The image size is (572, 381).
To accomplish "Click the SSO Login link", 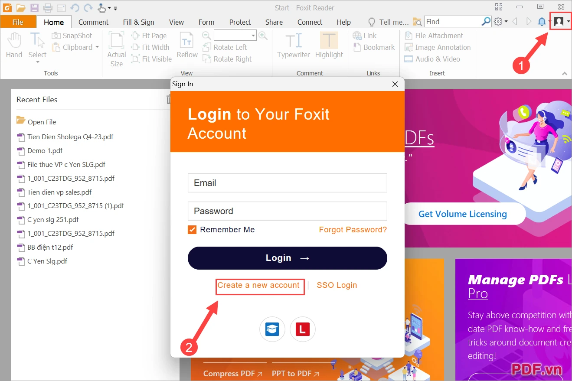I will tap(337, 285).
